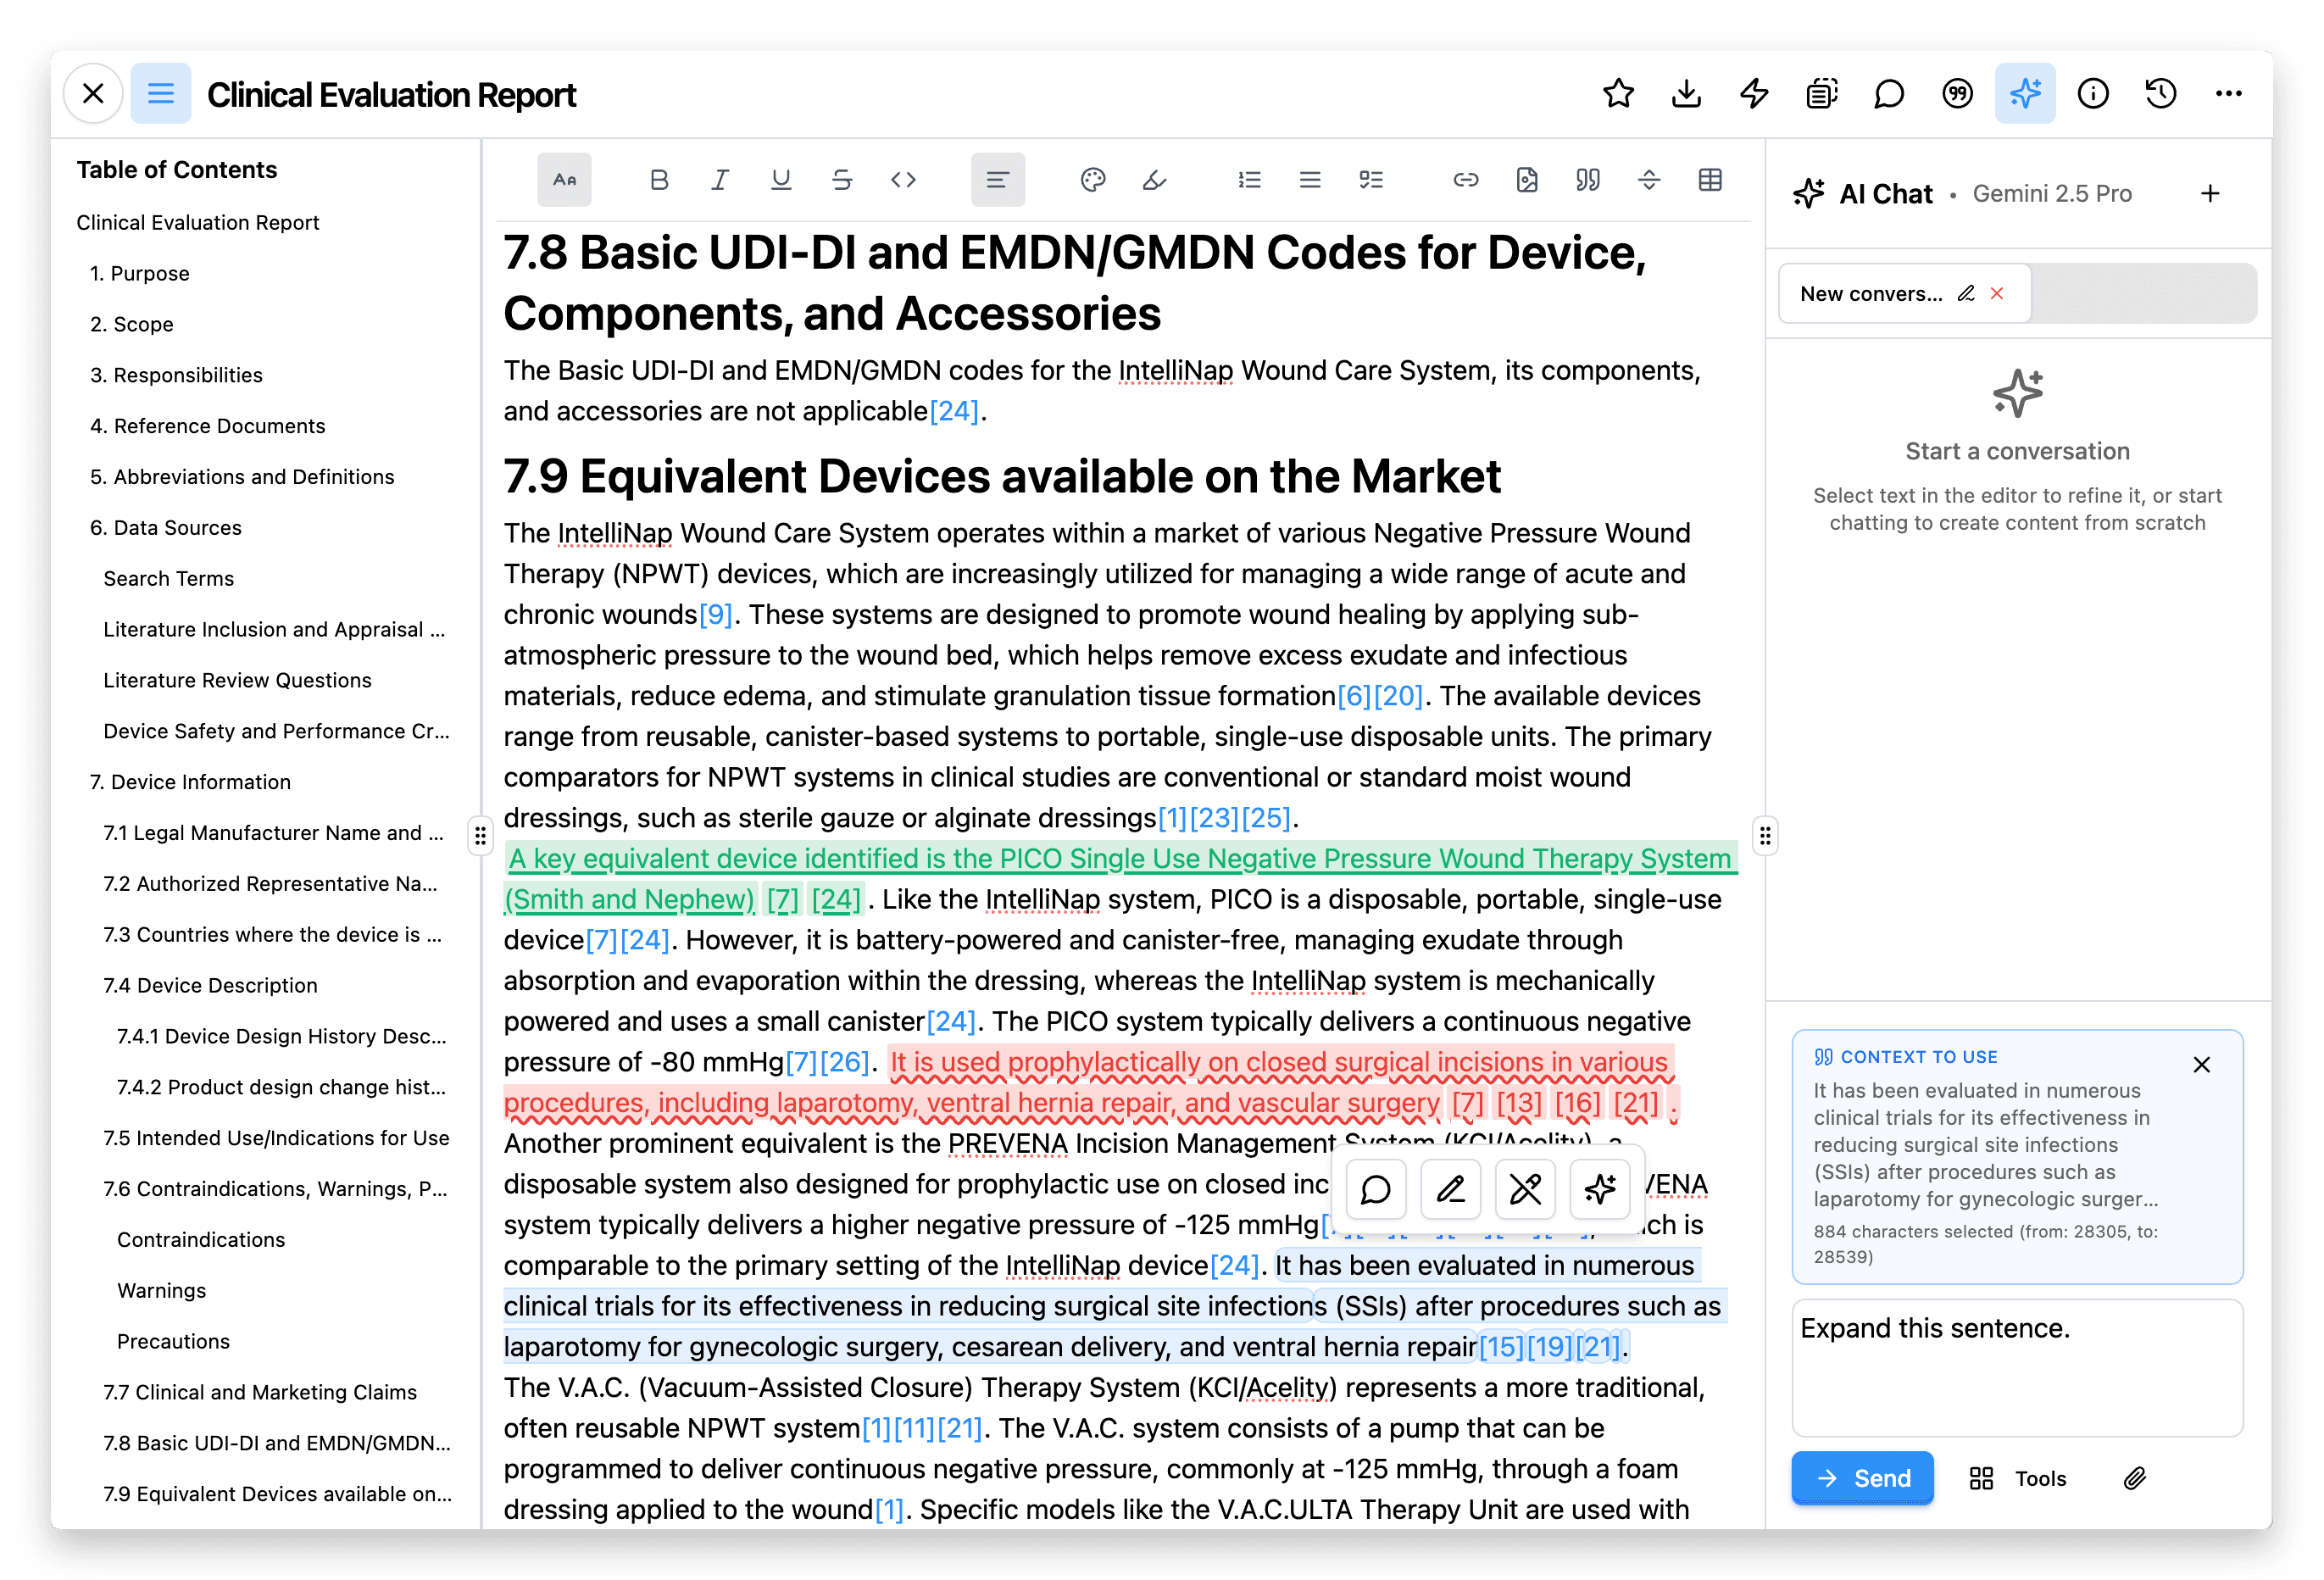Open the Tools button in chat
The height and width of the screenshot is (1580, 2324).
pos(2018,1478)
